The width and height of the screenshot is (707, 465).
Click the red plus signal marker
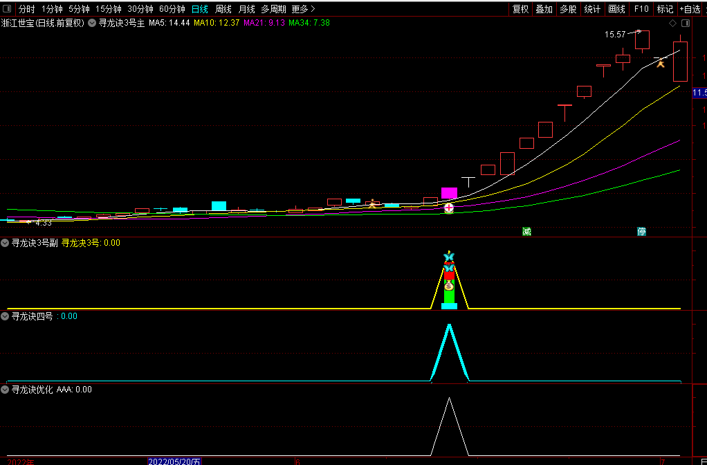coord(449,208)
